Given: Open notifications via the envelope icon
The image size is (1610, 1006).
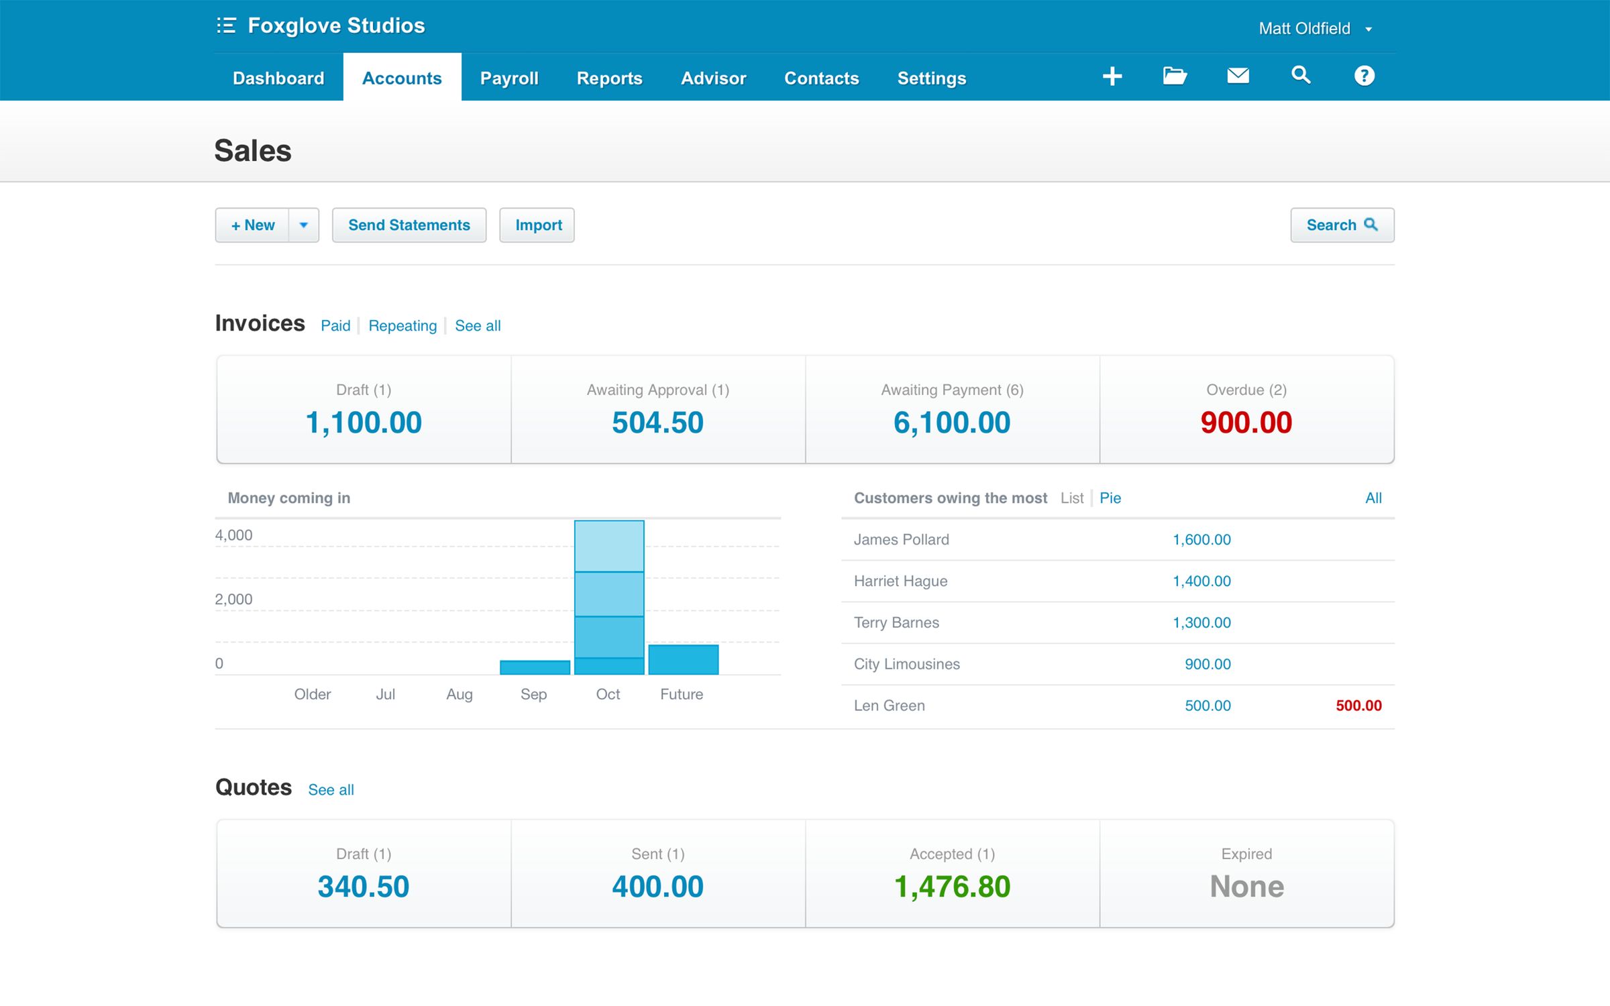Looking at the screenshot, I should point(1238,76).
